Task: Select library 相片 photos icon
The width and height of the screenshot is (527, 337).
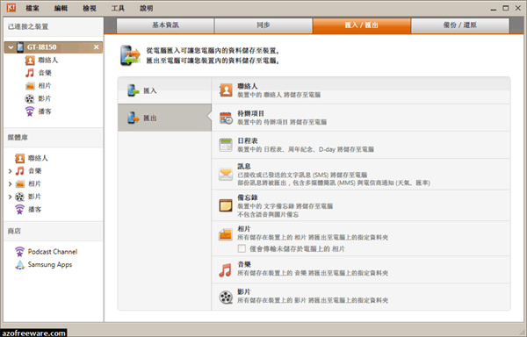Action: [20, 184]
